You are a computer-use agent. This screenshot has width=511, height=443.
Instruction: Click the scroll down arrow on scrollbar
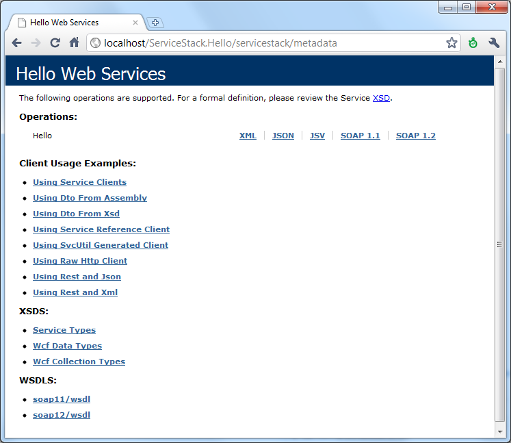pos(499,431)
